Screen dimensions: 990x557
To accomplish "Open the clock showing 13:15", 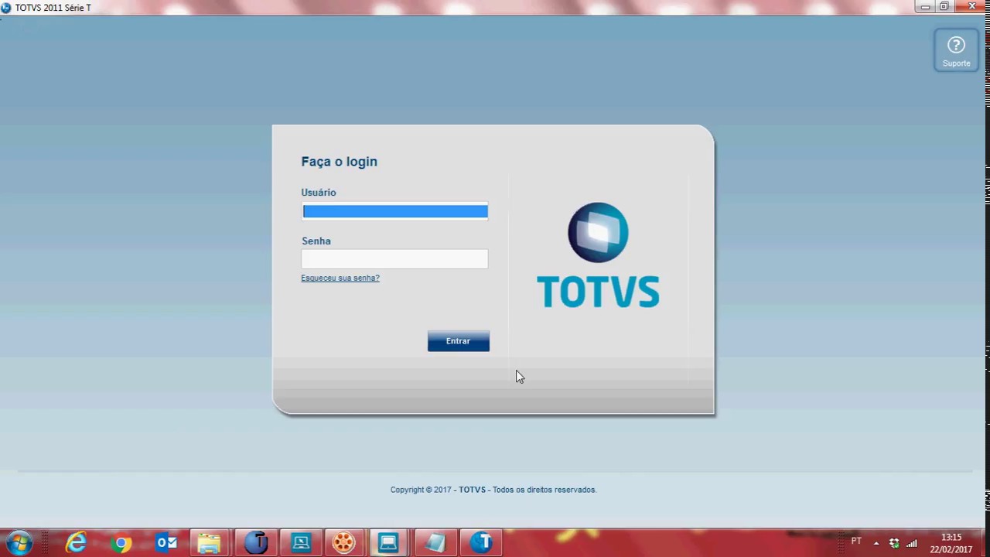I will pyautogui.click(x=951, y=543).
